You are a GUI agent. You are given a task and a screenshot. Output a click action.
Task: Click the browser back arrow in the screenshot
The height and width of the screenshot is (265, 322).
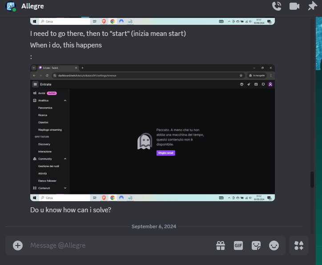[34, 75]
